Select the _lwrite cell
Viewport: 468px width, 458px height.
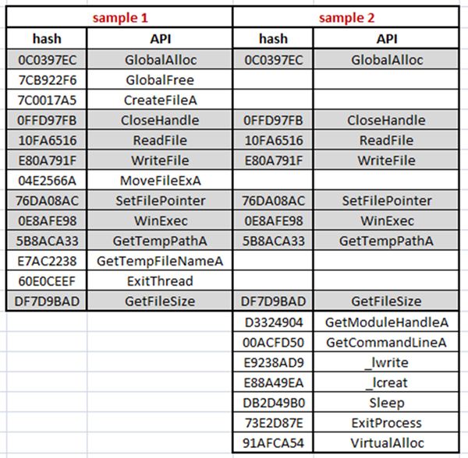(x=387, y=362)
